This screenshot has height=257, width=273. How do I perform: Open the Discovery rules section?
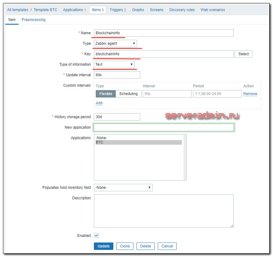click(x=182, y=10)
